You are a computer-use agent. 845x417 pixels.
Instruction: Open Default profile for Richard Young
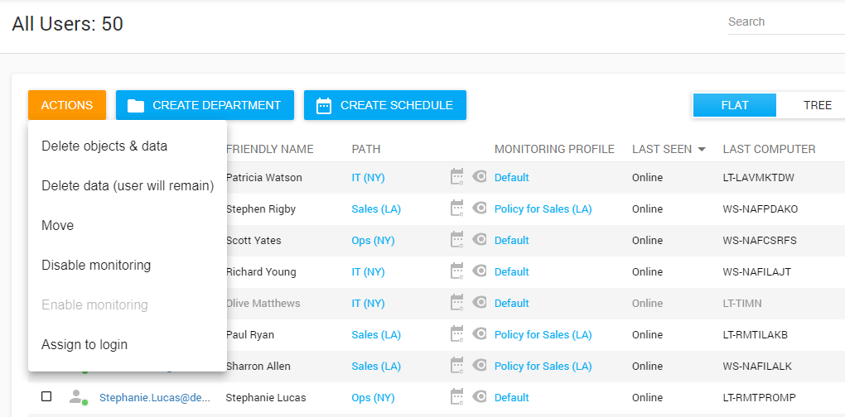click(x=511, y=271)
